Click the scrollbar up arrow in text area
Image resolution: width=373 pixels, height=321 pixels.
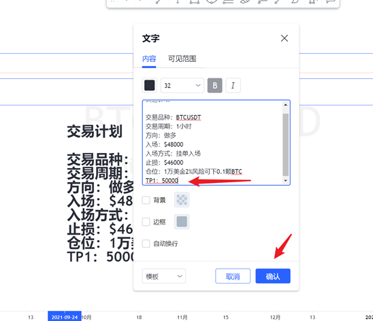285,105
